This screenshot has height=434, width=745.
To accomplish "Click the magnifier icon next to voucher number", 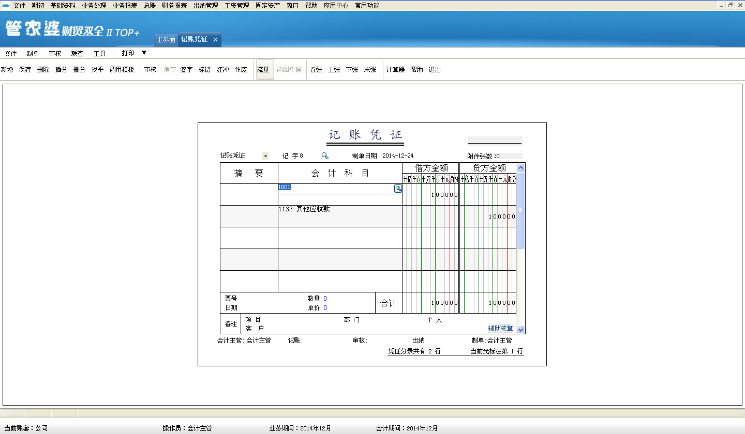I will pyautogui.click(x=325, y=156).
